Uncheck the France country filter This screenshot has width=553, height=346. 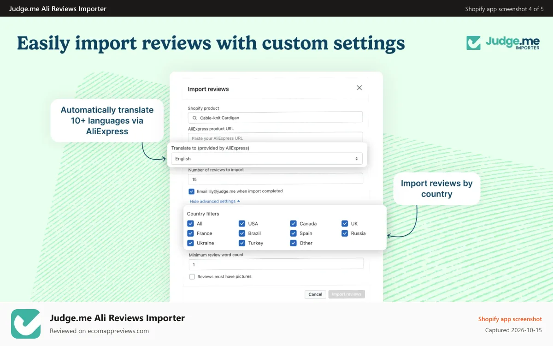click(190, 233)
